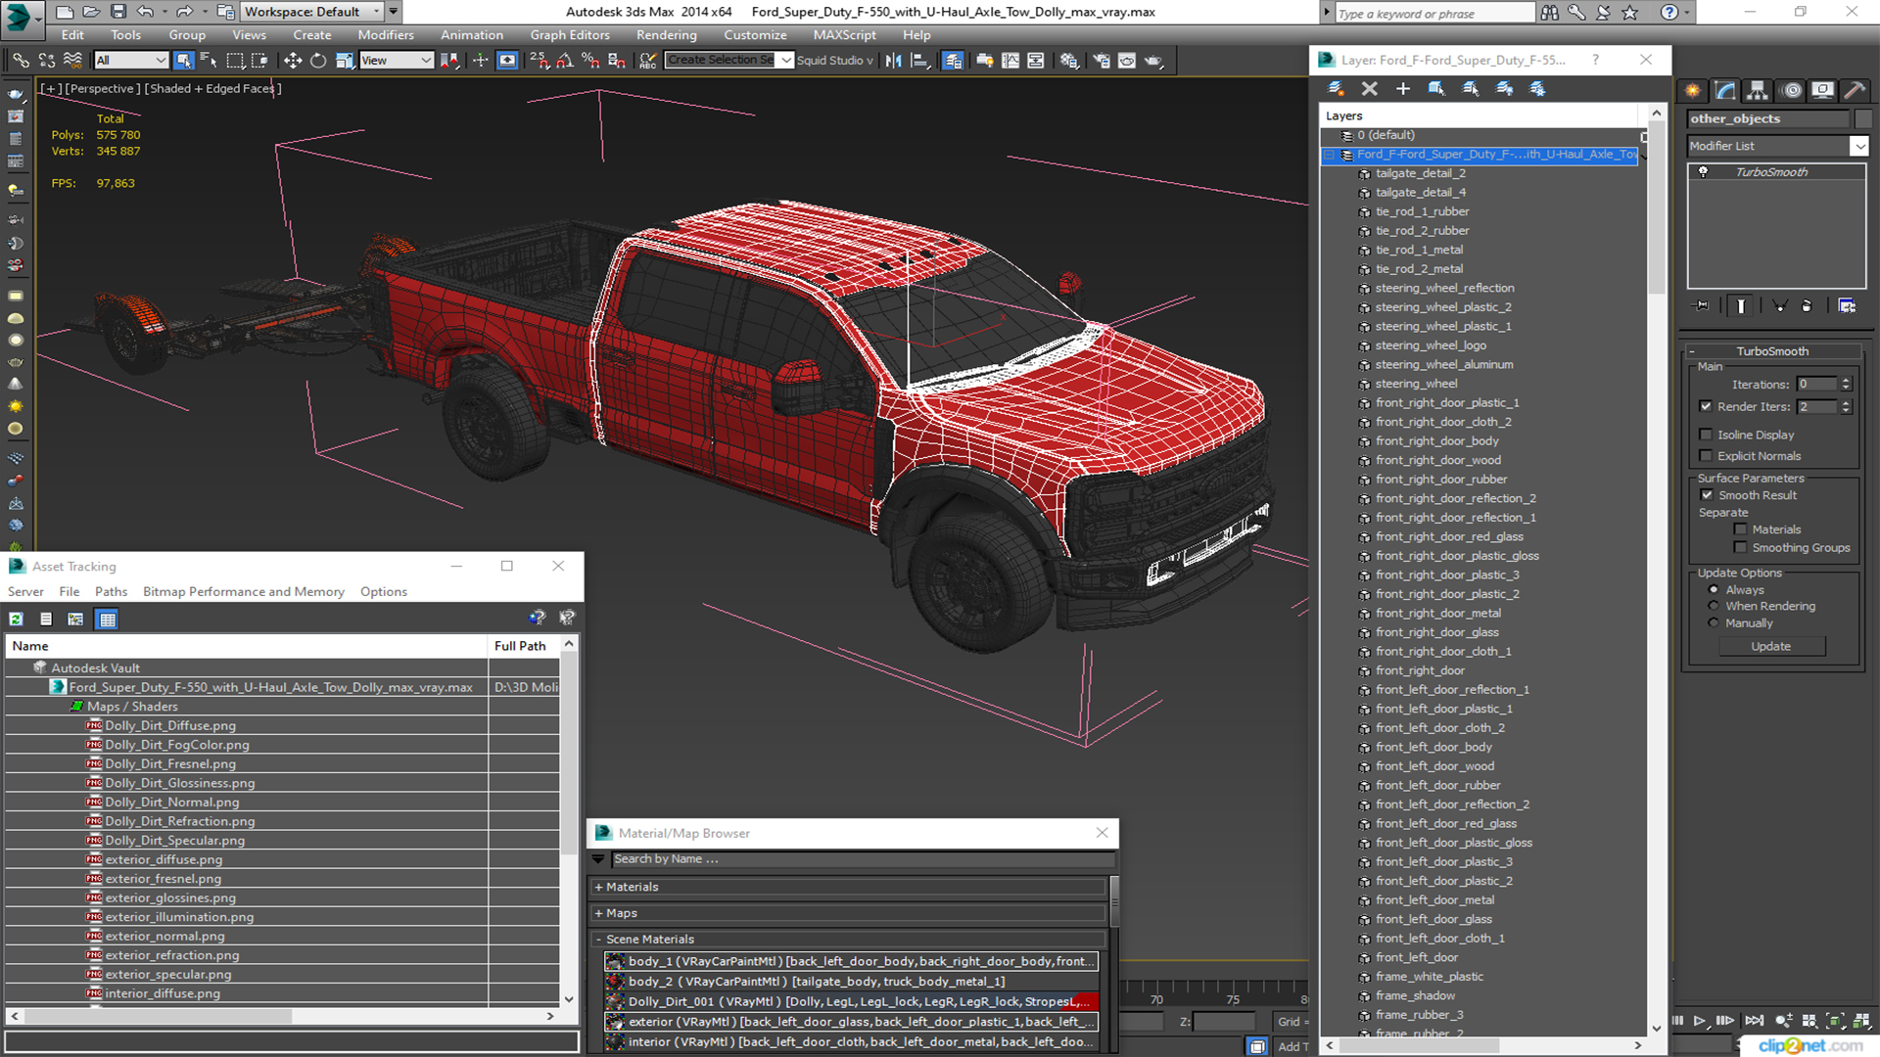
Task: Open the Display command panel tab
Action: (x=1822, y=90)
